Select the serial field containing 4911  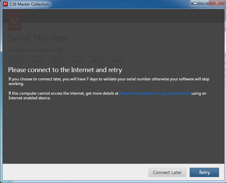pos(96,61)
